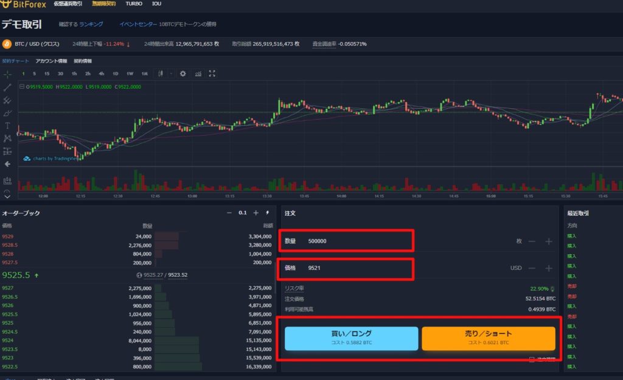Select the prediction and measurement tool
The height and width of the screenshot is (380, 623).
click(7, 151)
